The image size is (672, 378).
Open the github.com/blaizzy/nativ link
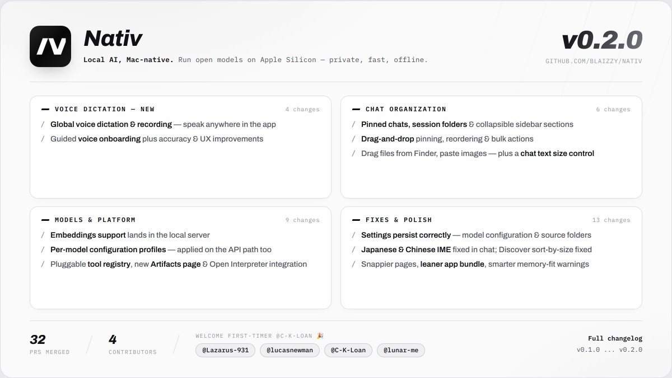click(x=594, y=60)
